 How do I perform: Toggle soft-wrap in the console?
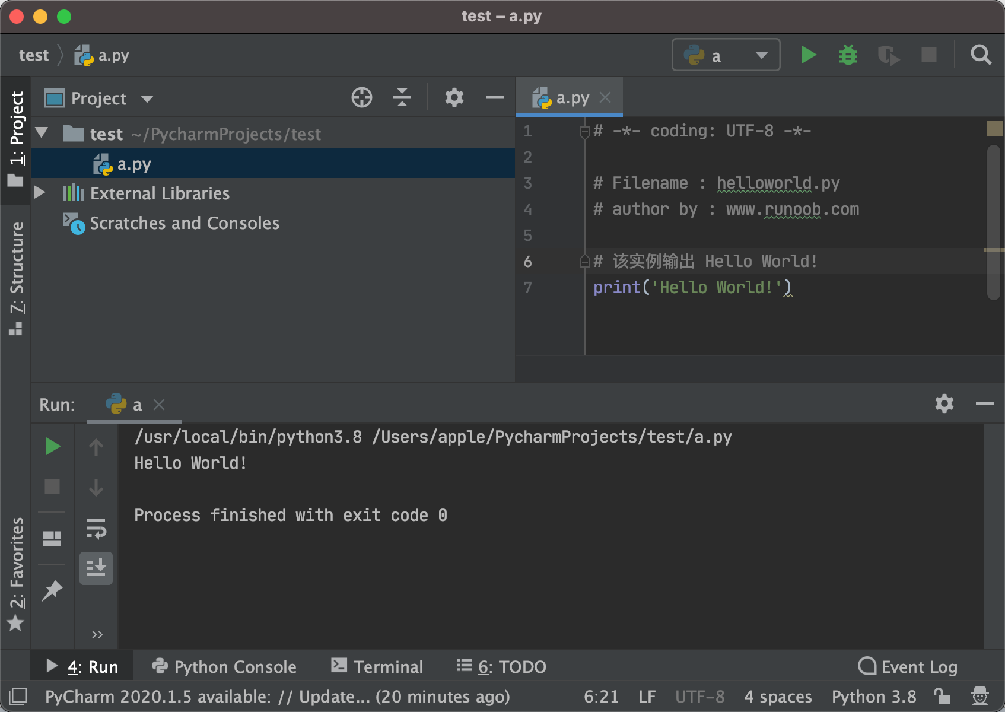point(96,528)
